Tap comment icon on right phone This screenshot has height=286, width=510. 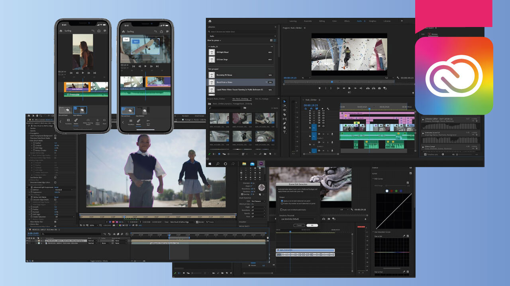pos(167,31)
